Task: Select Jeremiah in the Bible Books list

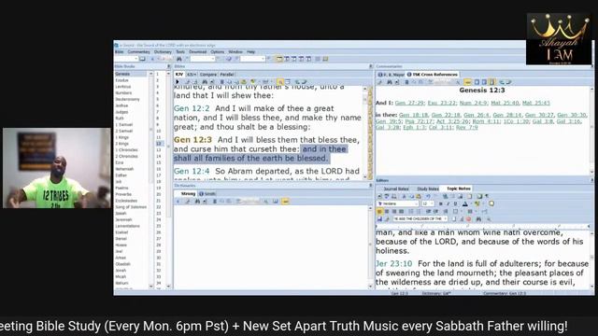Action: coord(123,220)
